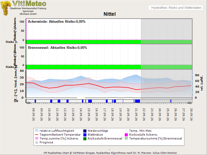
Task: Click 'GEOsens GmbH' text in header
Action: (28, 14)
